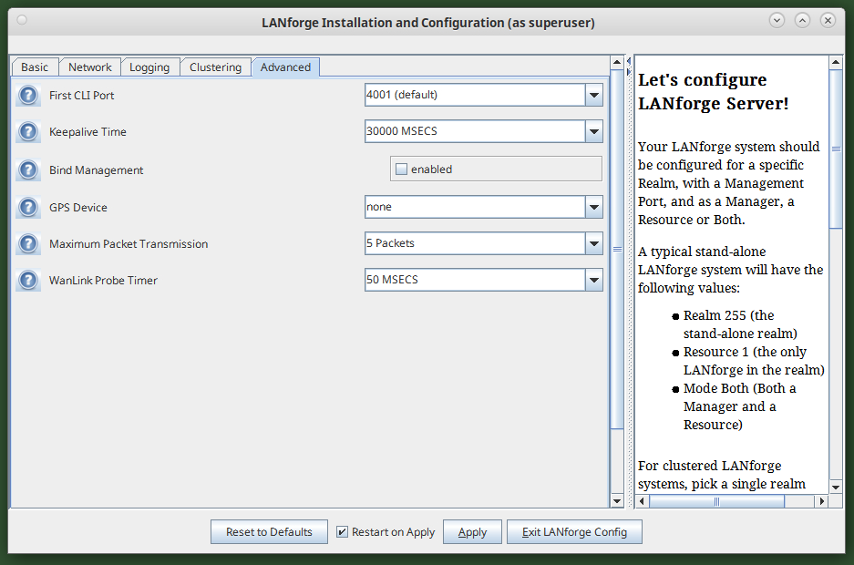
Task: Show help for Maximum Packet Transmission
Action: click(28, 243)
